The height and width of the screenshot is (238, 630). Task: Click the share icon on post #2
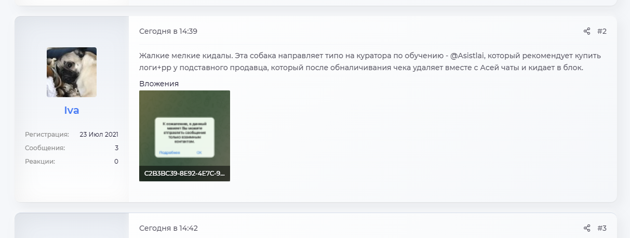pyautogui.click(x=587, y=31)
